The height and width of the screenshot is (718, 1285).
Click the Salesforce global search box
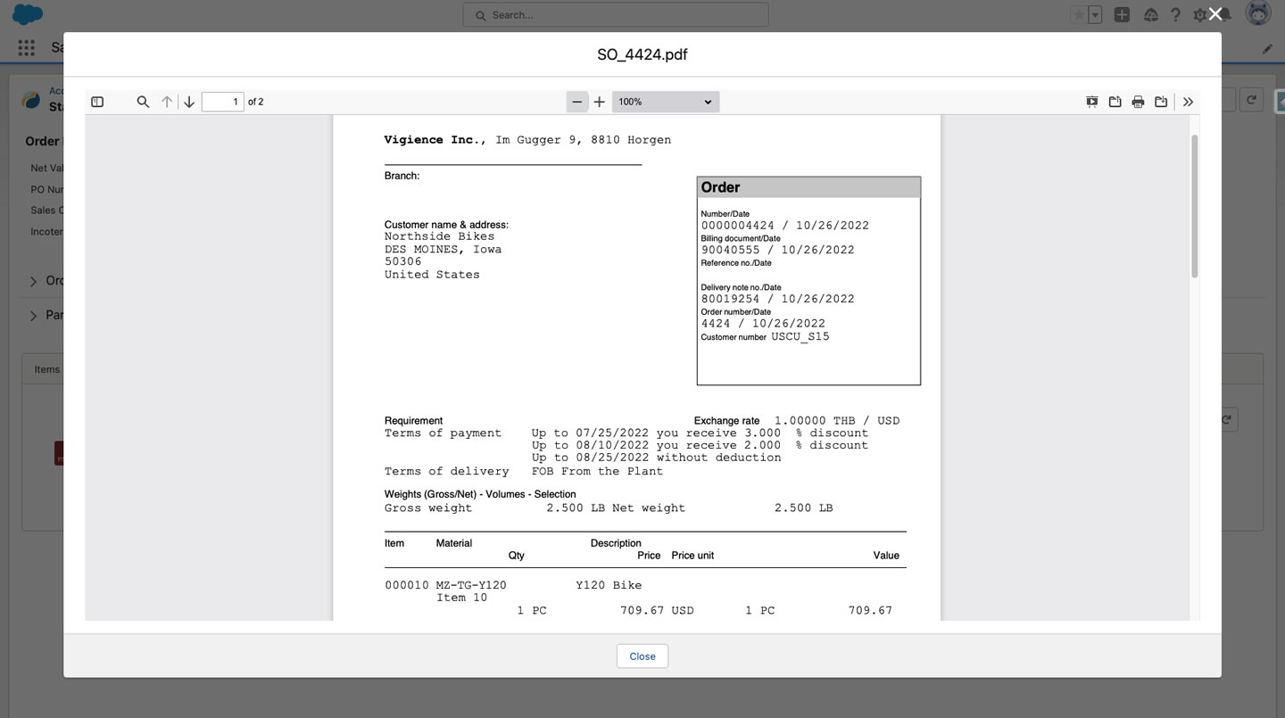coord(616,15)
